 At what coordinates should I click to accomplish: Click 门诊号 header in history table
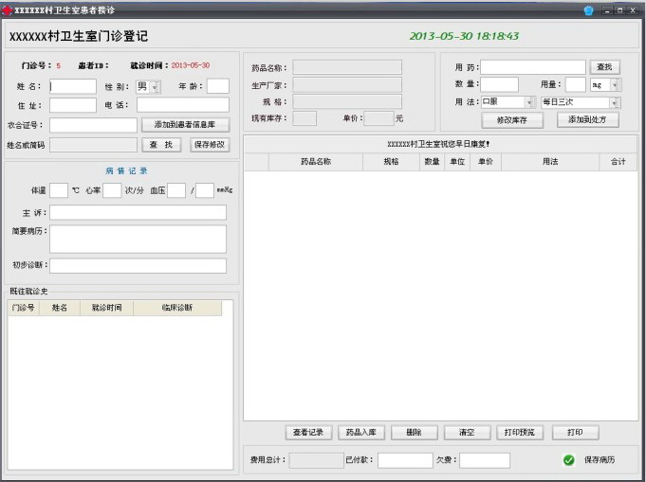point(24,308)
